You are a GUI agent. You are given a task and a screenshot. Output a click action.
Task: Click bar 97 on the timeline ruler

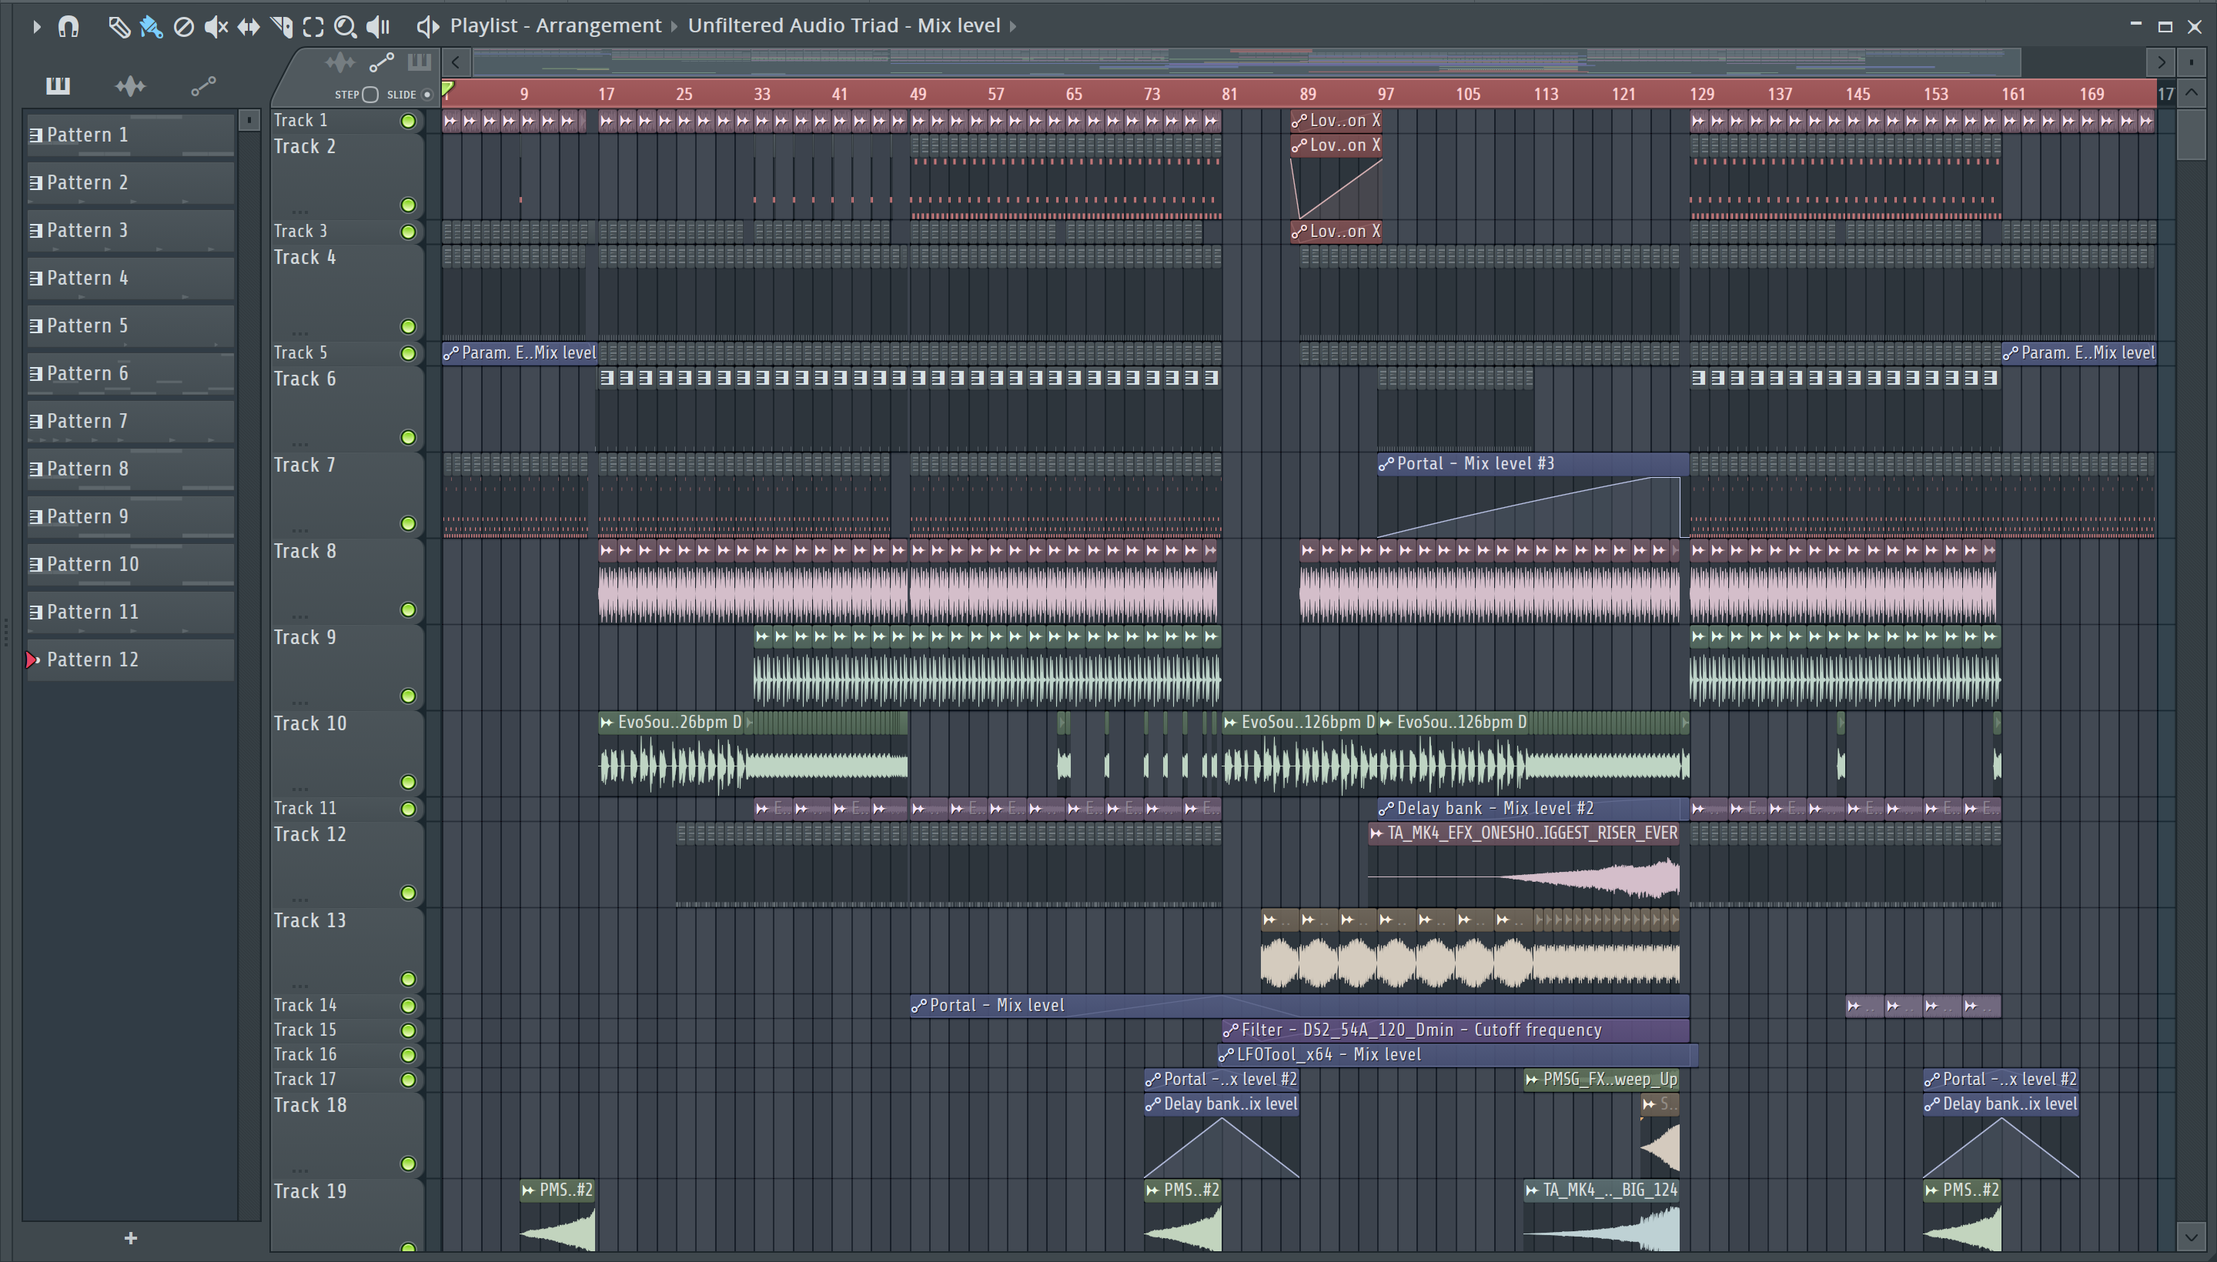tap(1386, 94)
